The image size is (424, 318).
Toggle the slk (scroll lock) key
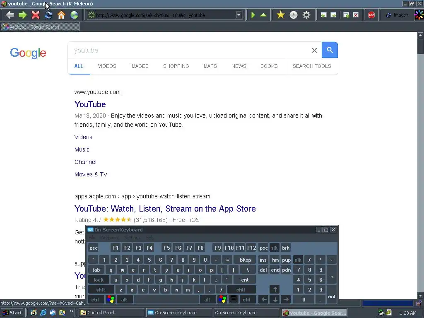pyautogui.click(x=274, y=248)
